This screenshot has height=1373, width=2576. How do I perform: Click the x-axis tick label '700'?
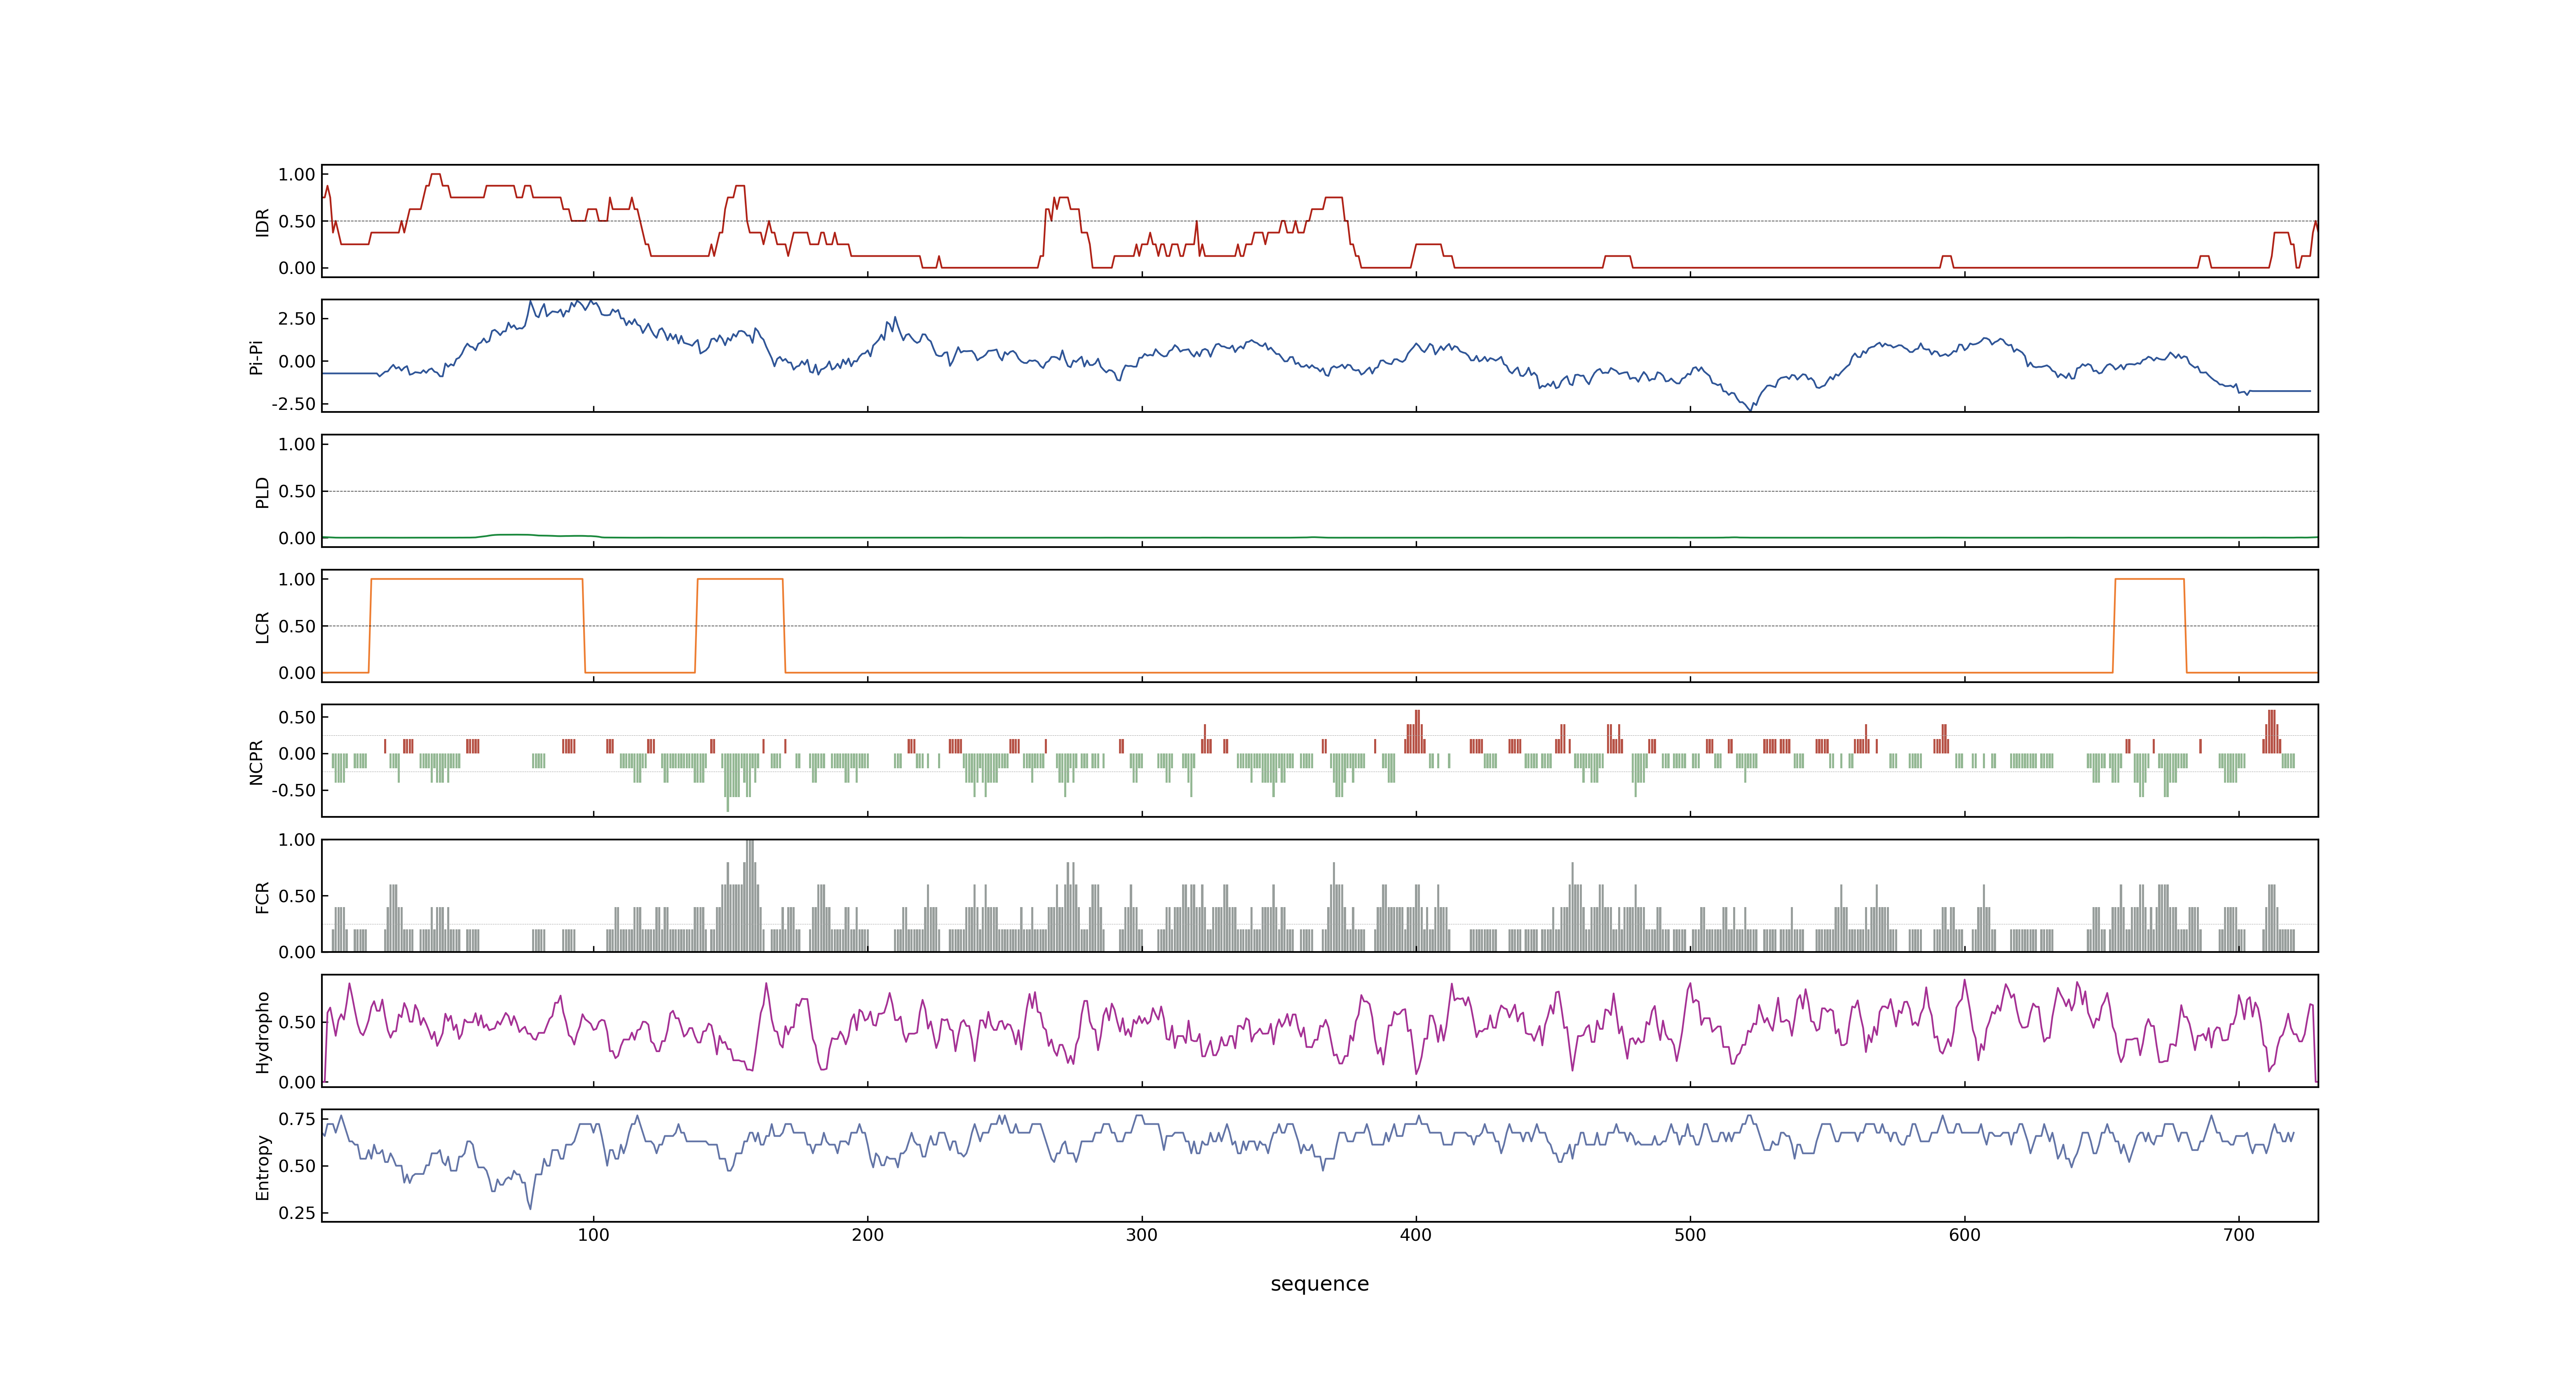click(2239, 1235)
